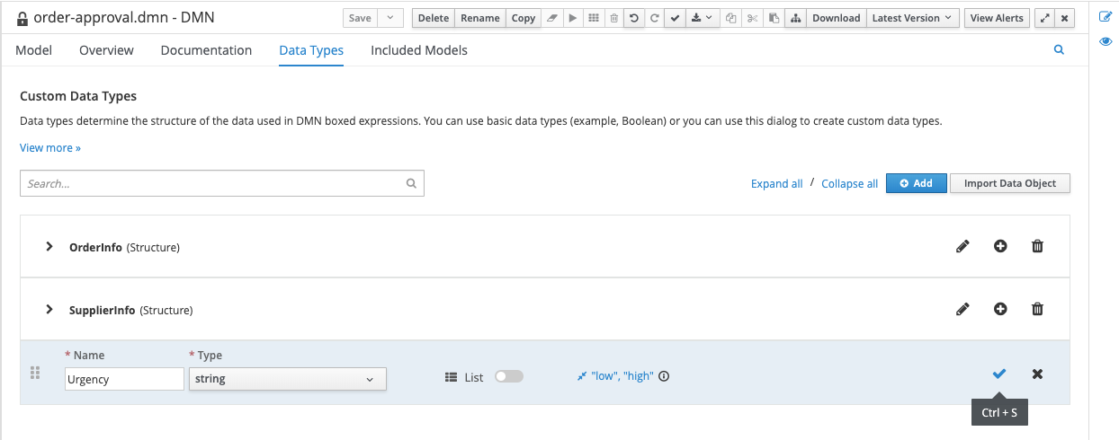Click the lock icon beside file name

[22, 18]
